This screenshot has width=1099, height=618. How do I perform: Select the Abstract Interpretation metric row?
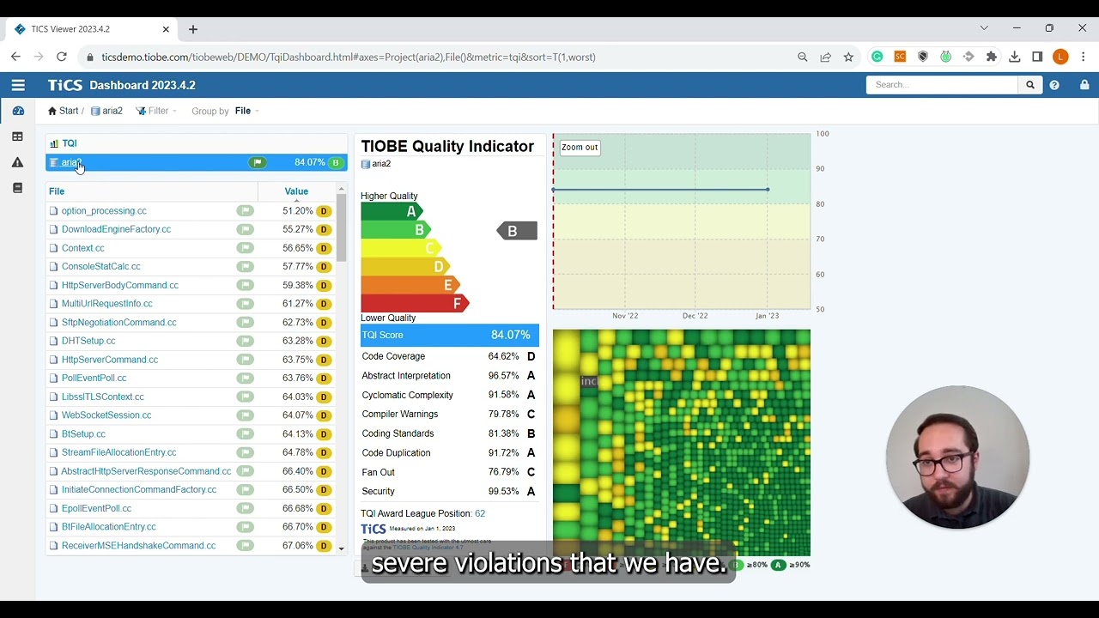[450, 376]
